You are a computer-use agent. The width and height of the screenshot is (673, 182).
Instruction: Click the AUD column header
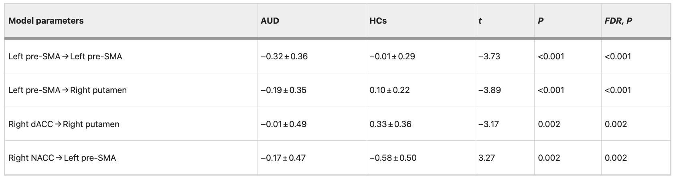click(270, 21)
